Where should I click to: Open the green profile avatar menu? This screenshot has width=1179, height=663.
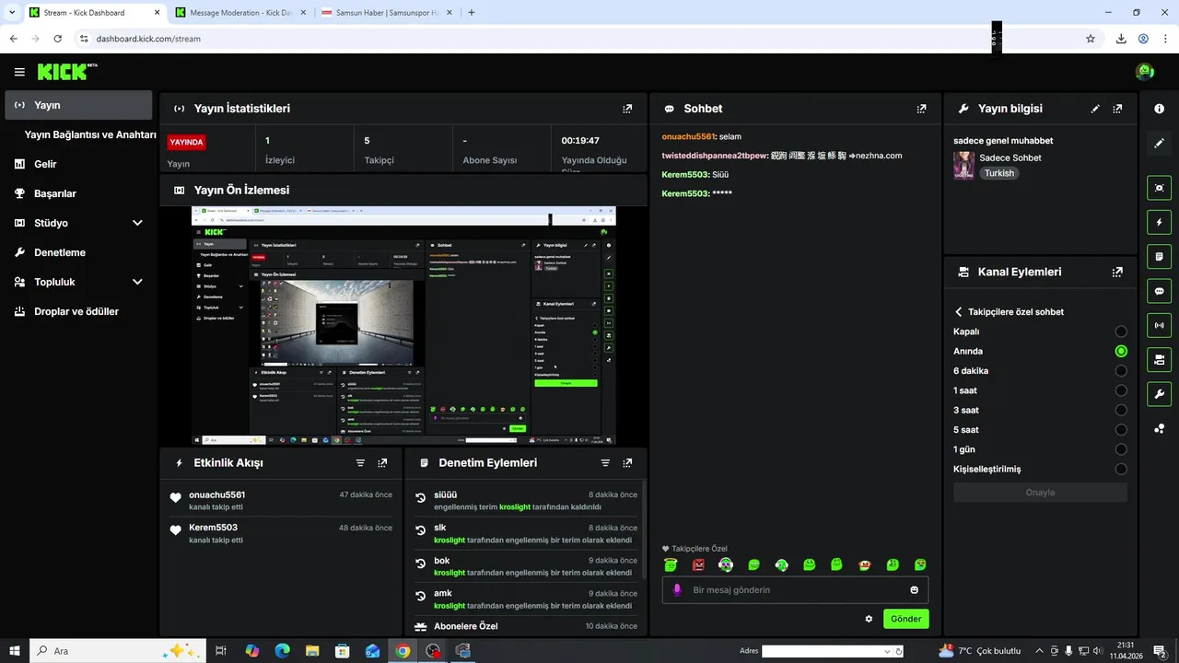pyautogui.click(x=1145, y=72)
